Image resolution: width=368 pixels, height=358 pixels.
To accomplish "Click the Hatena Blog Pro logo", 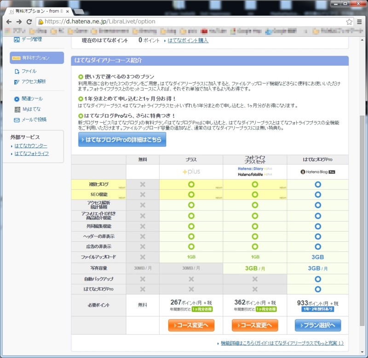I will 318,172.
